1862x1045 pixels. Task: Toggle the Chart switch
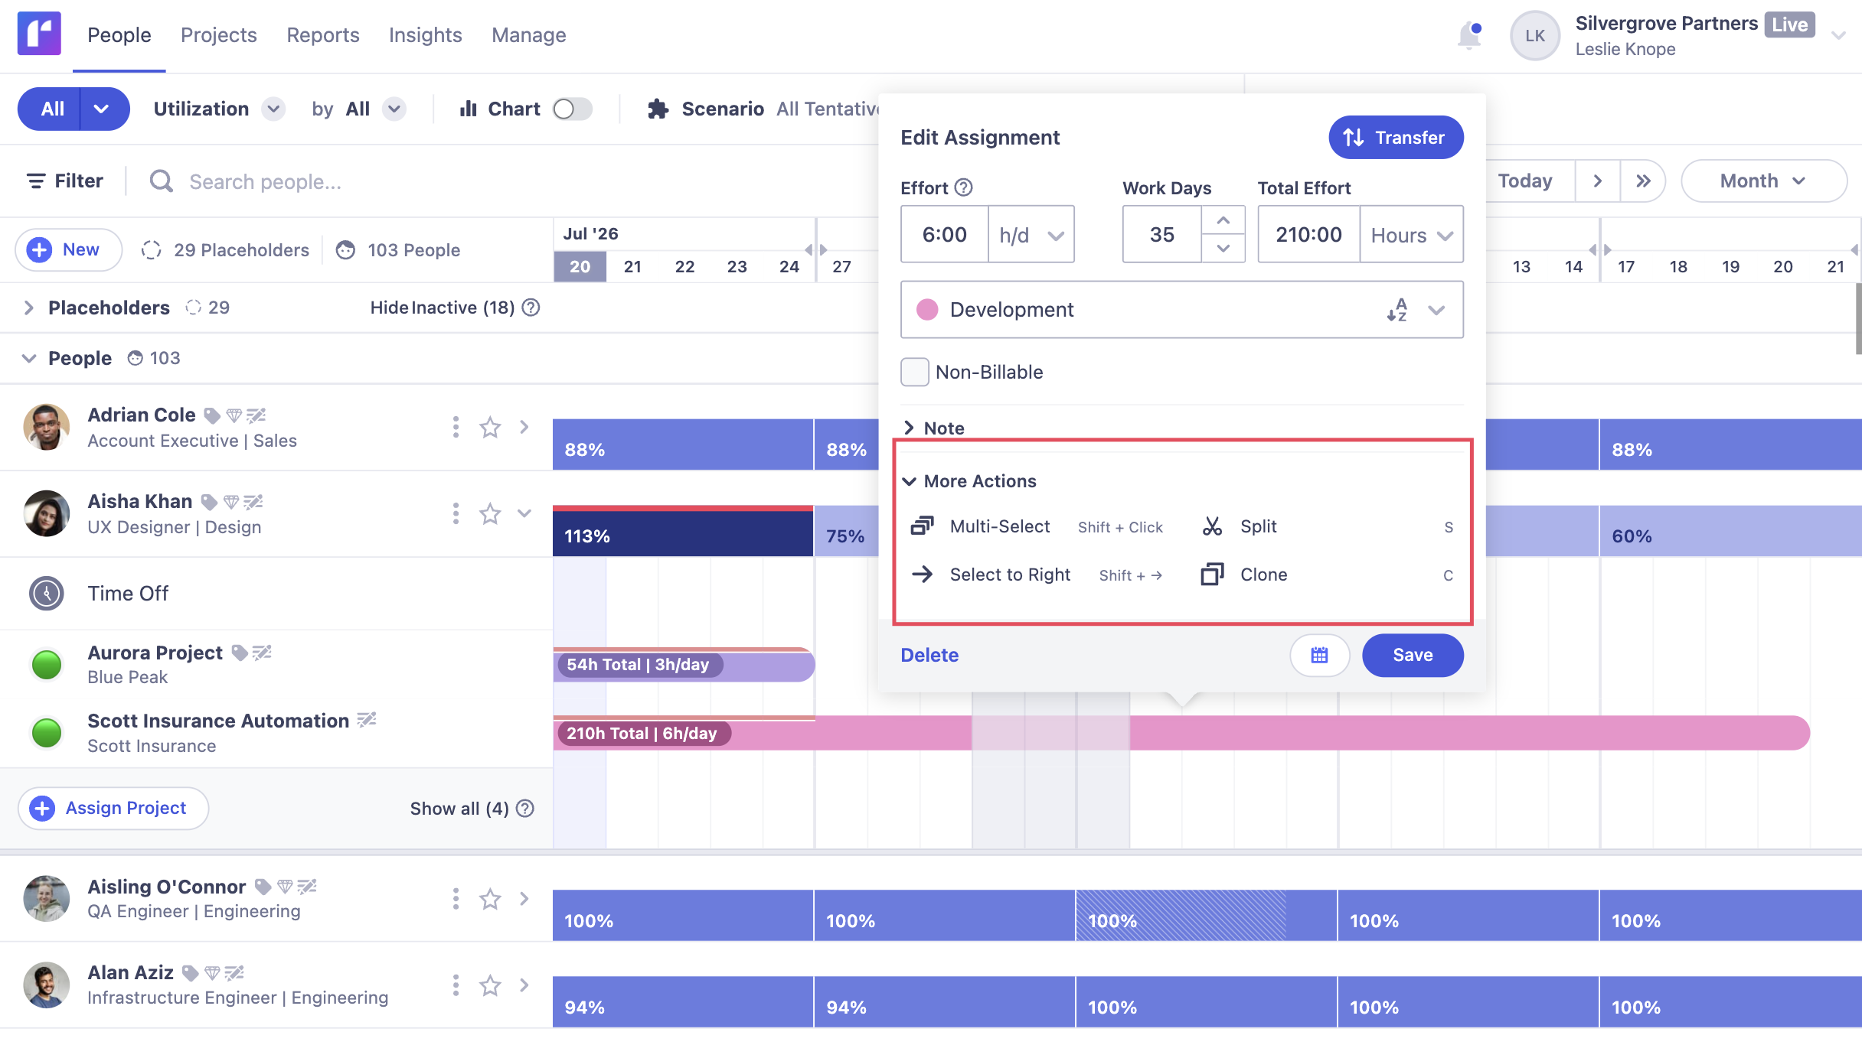click(x=573, y=109)
